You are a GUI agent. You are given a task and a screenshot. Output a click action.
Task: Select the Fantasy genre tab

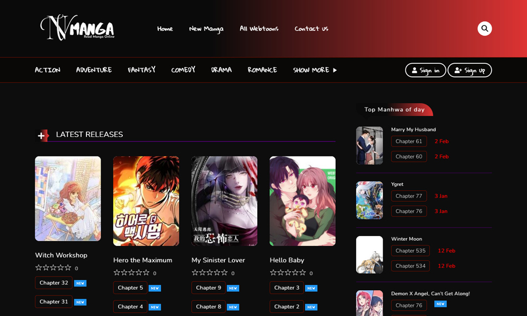[141, 70]
